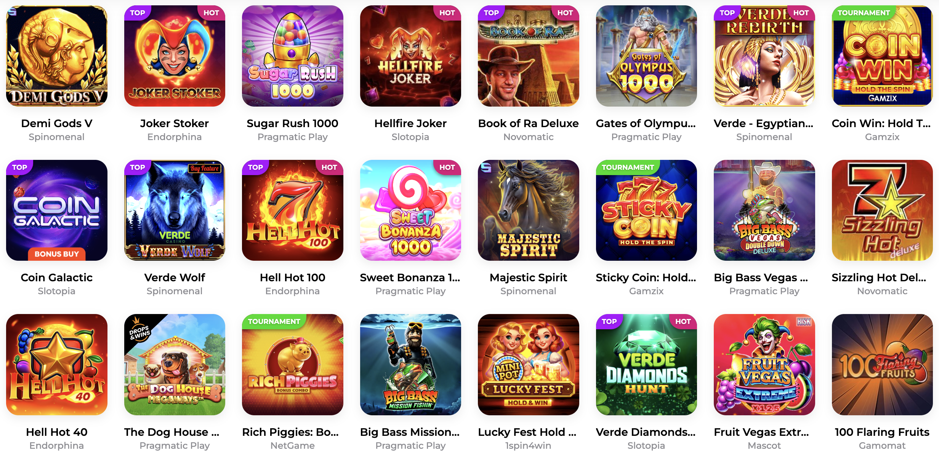
Task: Click the Sizzling Hot Deluxe title link
Action: (x=879, y=277)
